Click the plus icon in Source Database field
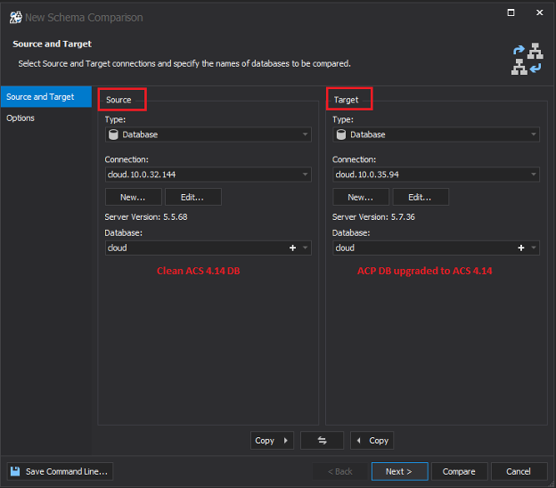556x488 pixels. [292, 248]
